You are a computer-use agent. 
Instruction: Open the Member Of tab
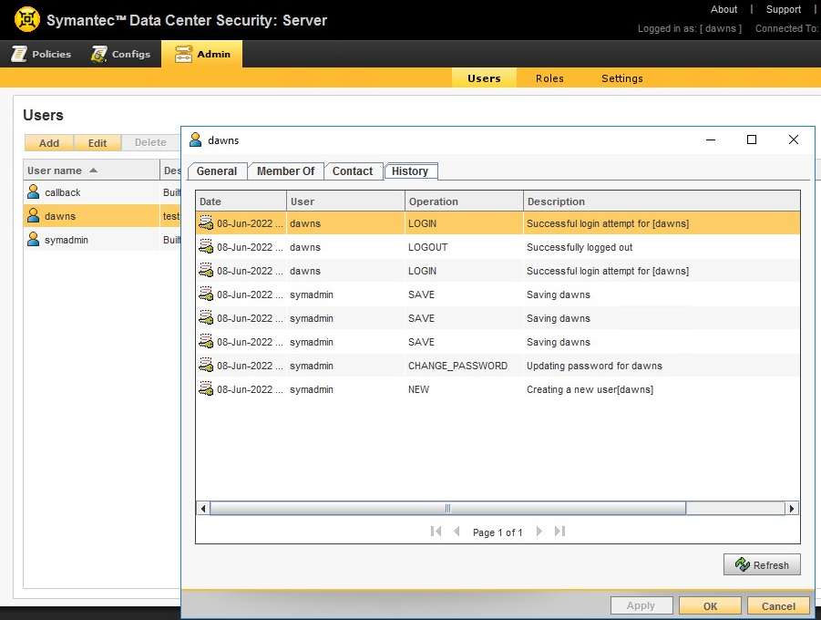[x=285, y=170]
